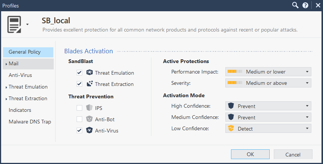Enable the Anti-Bot checkbox
The height and width of the screenshot is (164, 323).
(80, 119)
